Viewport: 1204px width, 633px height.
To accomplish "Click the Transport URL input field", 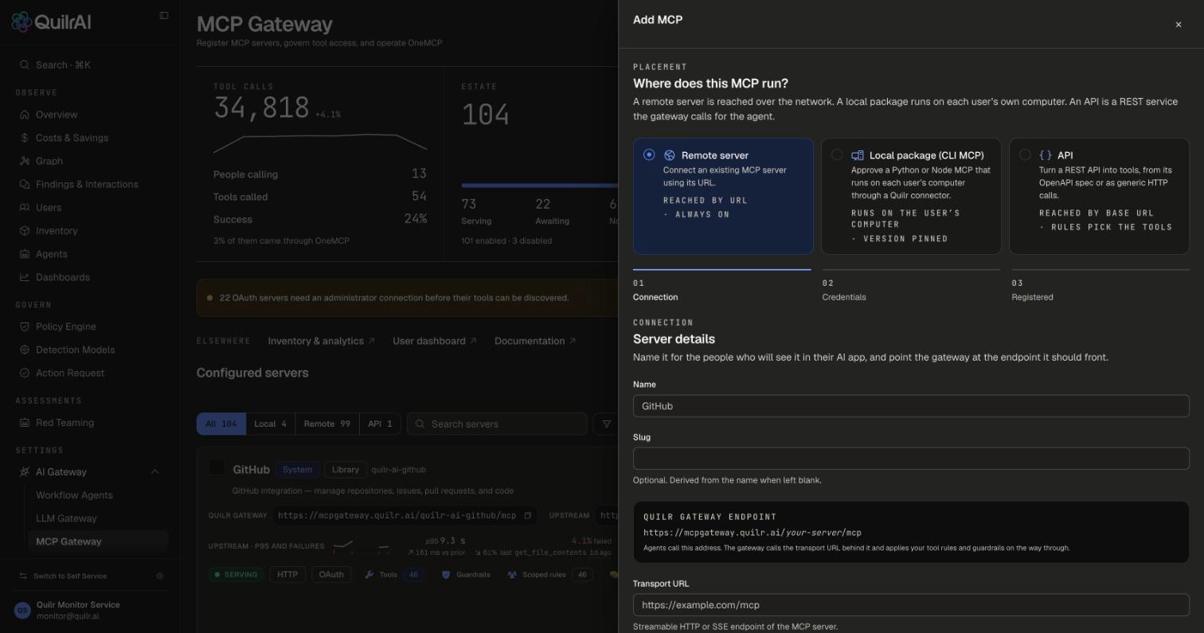I will [x=911, y=605].
